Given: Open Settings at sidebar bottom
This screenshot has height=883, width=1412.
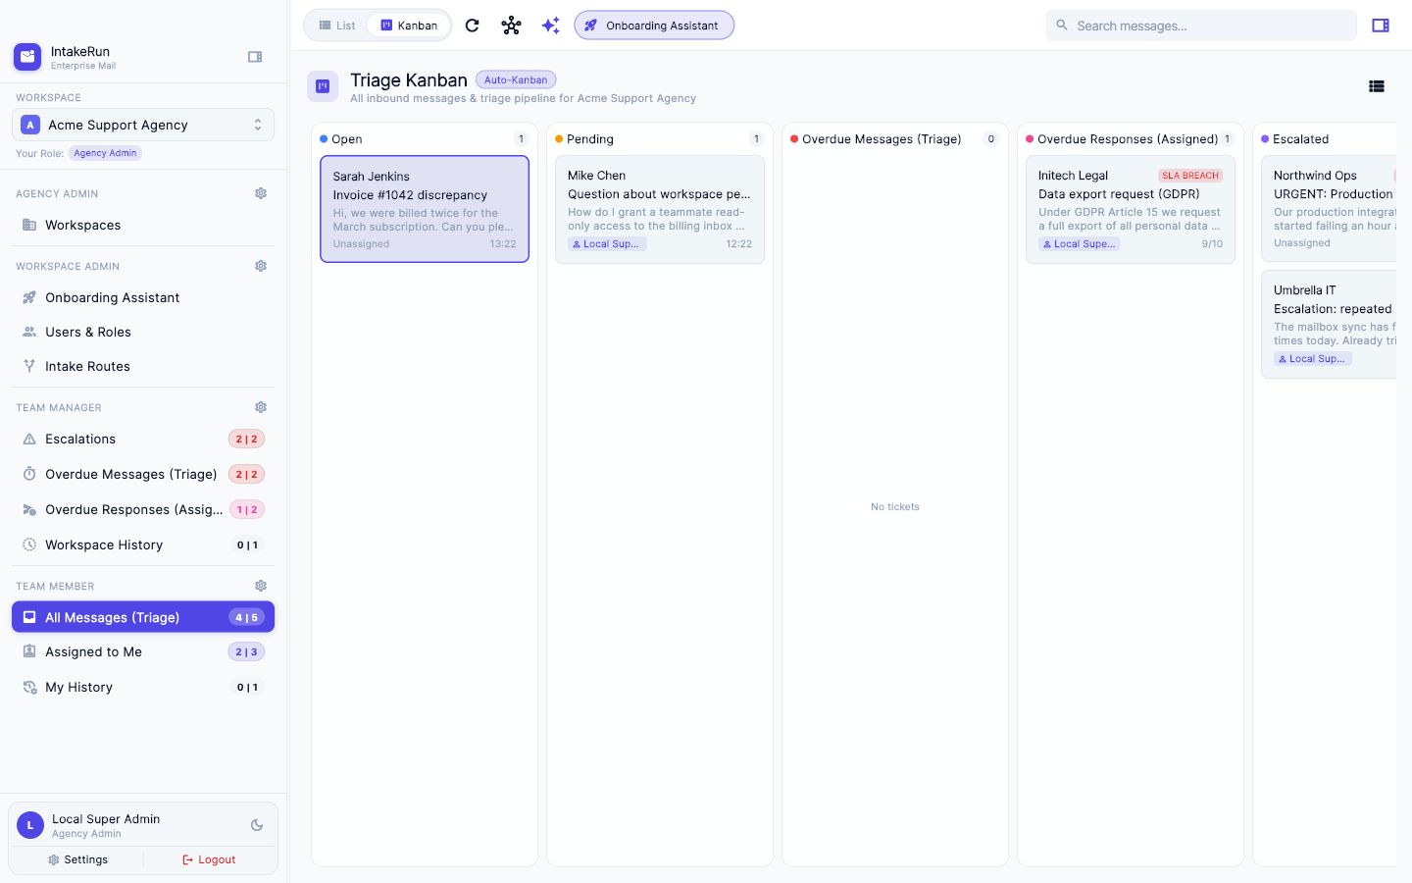Looking at the screenshot, I should [77, 859].
